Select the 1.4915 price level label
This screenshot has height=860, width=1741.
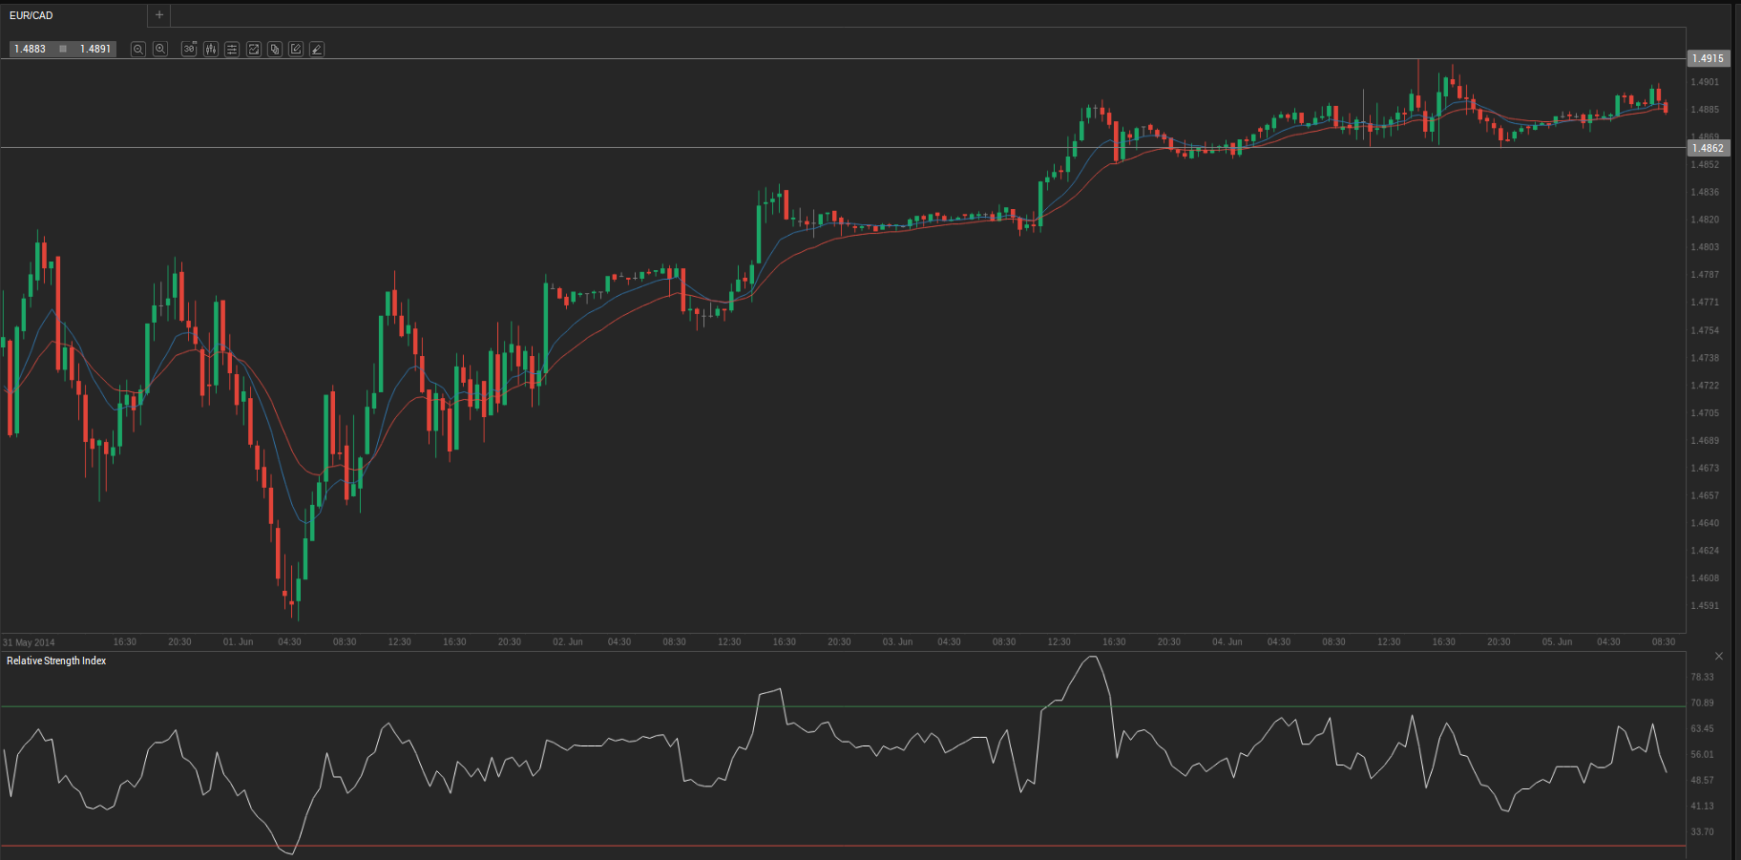click(1708, 58)
